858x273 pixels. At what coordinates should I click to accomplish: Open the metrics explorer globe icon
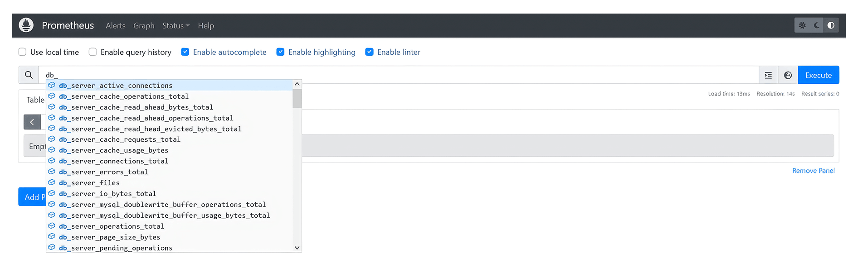point(788,75)
